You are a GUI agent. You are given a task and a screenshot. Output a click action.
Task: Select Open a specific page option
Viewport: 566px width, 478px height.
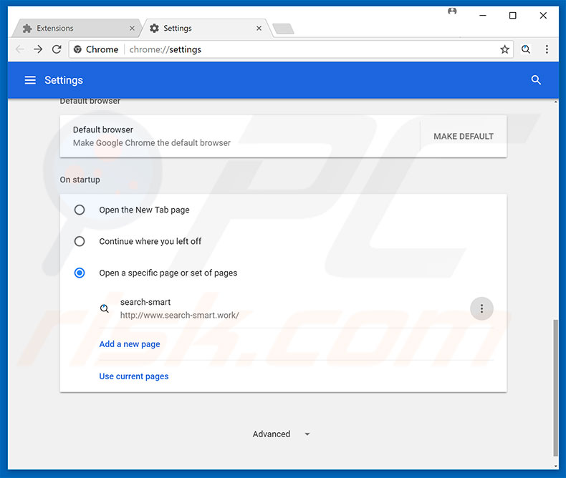(x=80, y=273)
